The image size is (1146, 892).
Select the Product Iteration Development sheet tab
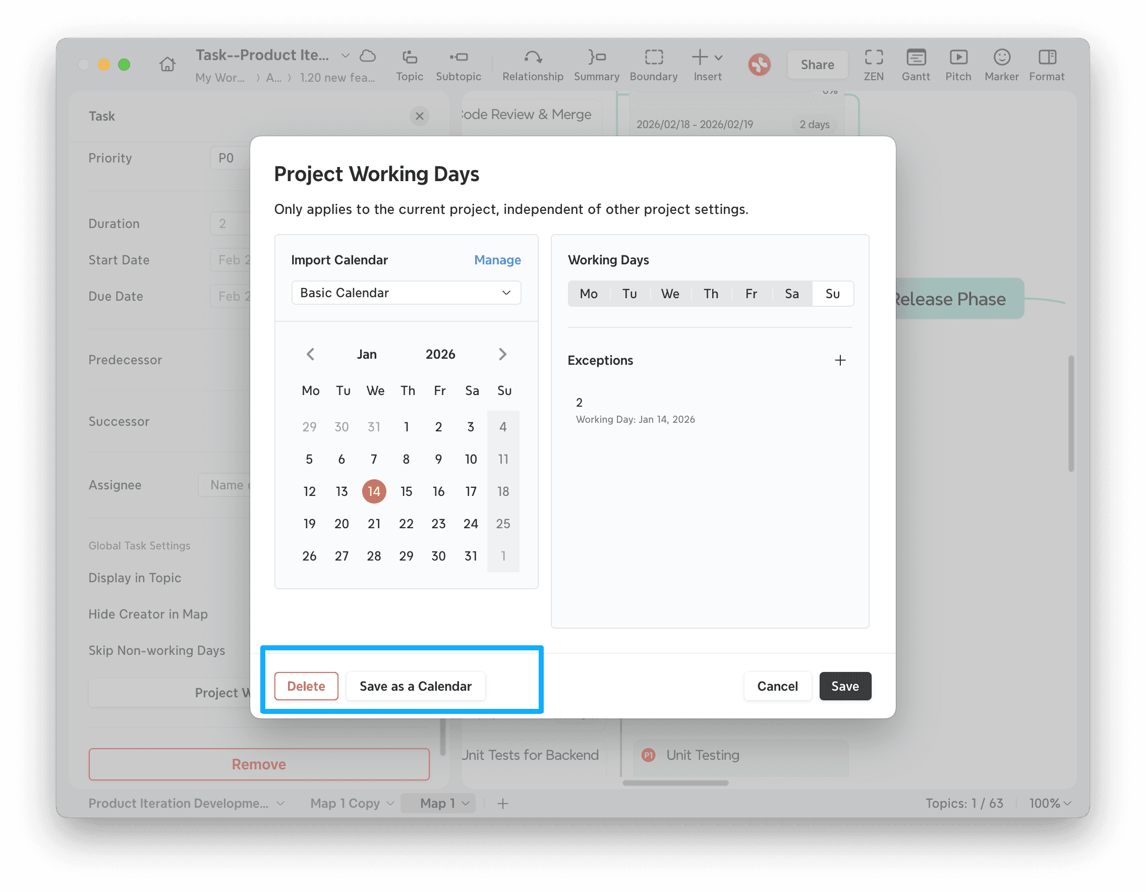pyautogui.click(x=178, y=803)
